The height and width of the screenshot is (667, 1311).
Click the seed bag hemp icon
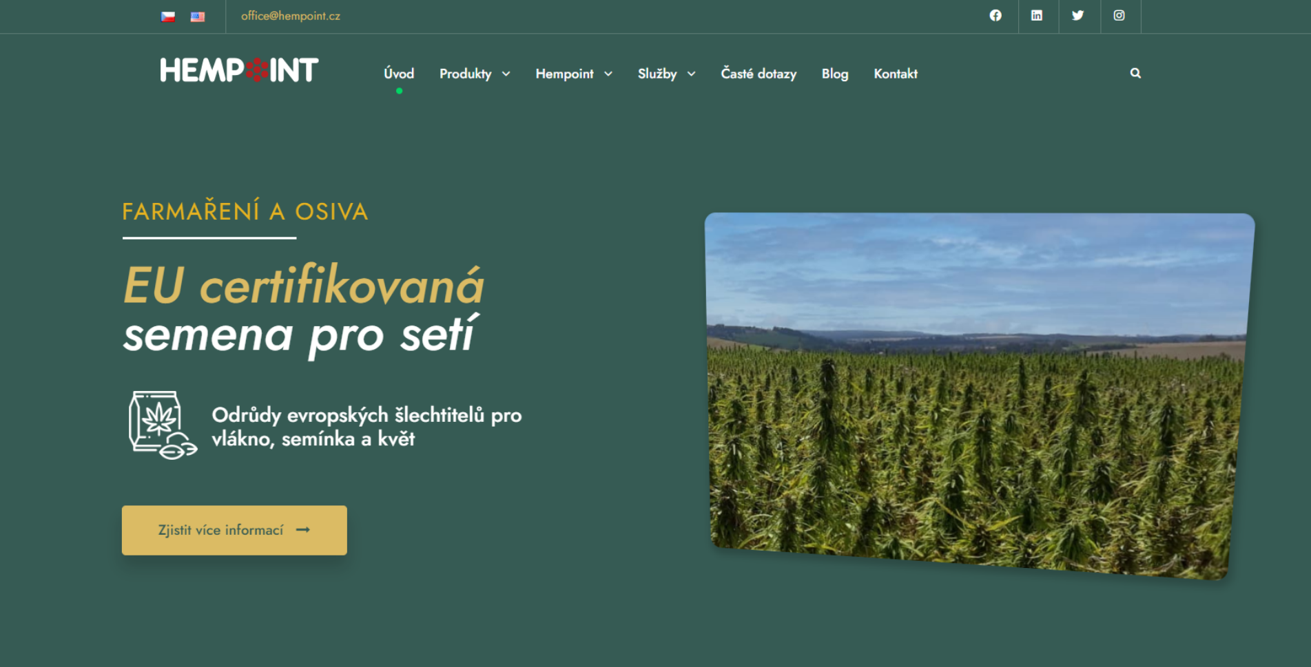[x=162, y=425]
